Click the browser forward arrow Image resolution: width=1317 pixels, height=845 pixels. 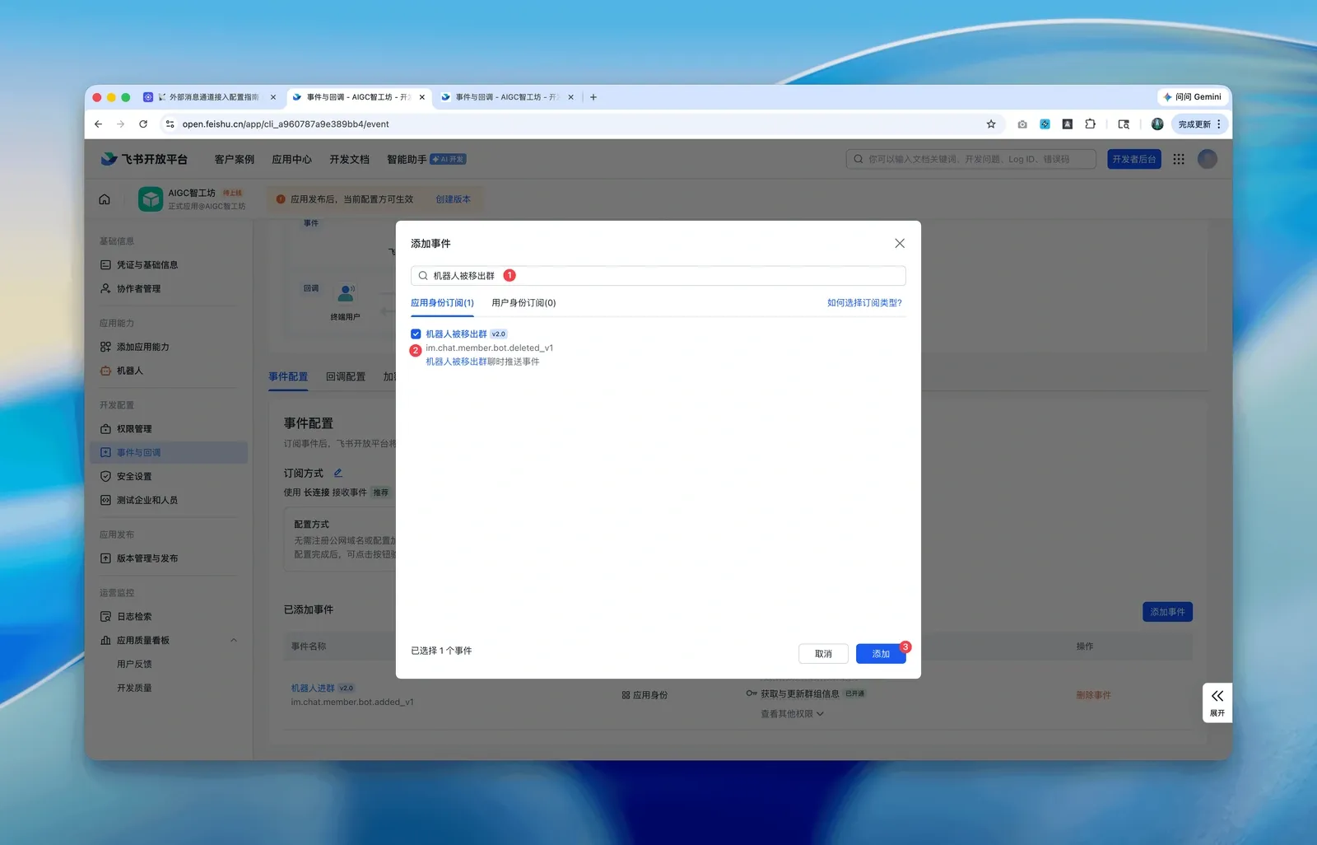[121, 124]
